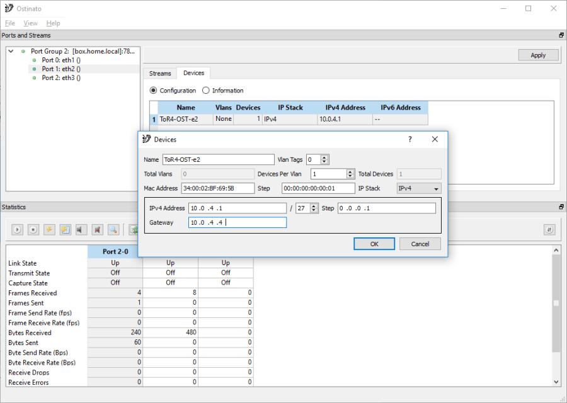Open the stats column filter sliders icon
The width and height of the screenshot is (567, 403).
pyautogui.click(x=549, y=229)
